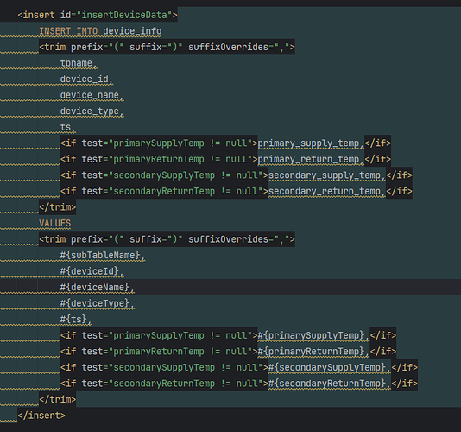Click the 'device_name,' column line
Screen dimensions: 461x432
pyautogui.click(x=92, y=95)
